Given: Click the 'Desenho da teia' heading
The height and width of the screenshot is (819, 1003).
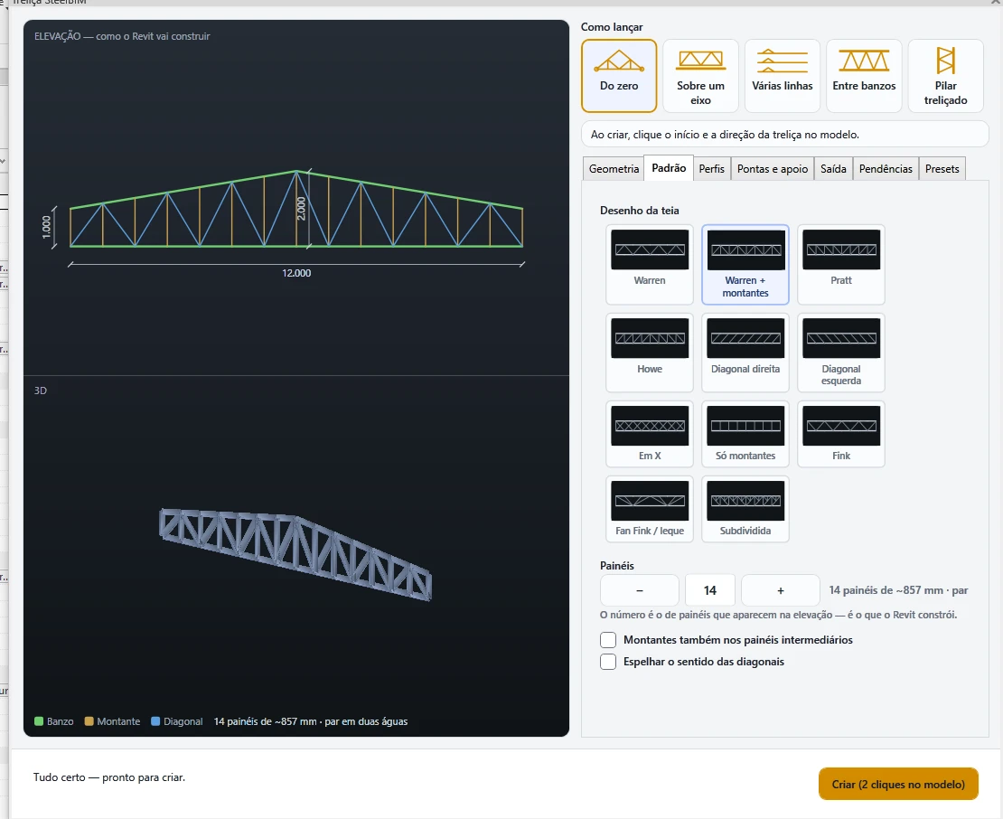Looking at the screenshot, I should [x=639, y=211].
